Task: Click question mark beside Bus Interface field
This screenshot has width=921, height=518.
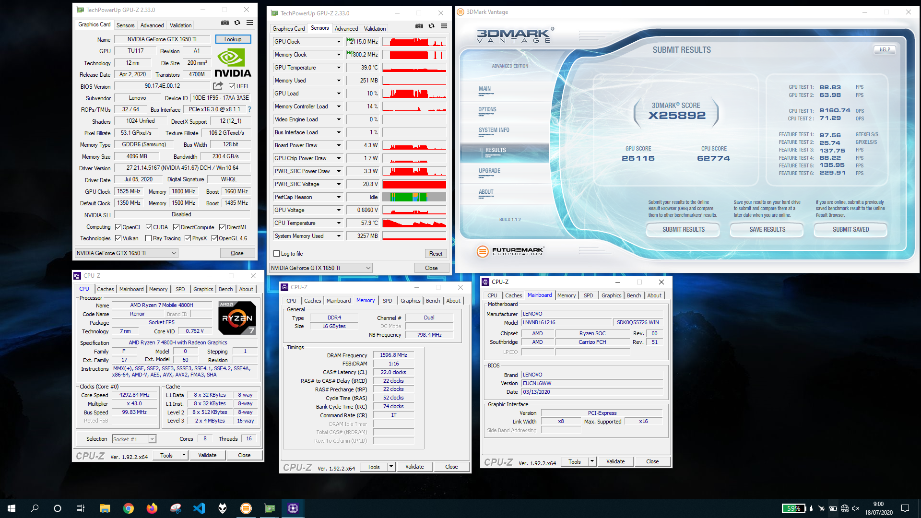Action: 249,109
